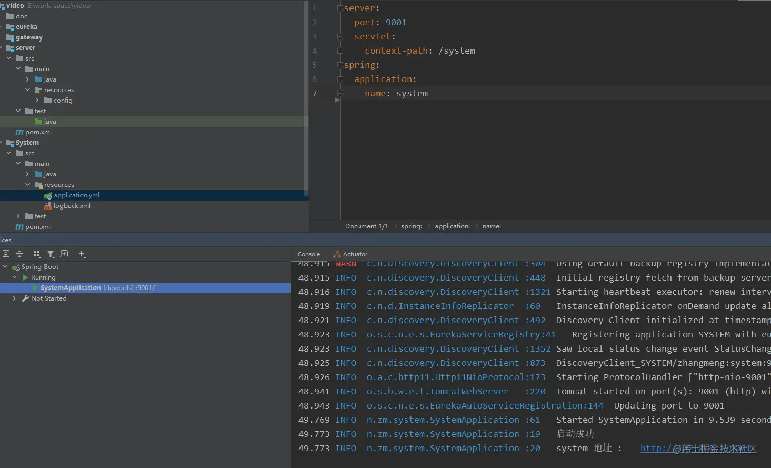Fold the servlet: block at line 3
Image resolution: width=771 pixels, height=468 pixels.
coord(340,37)
